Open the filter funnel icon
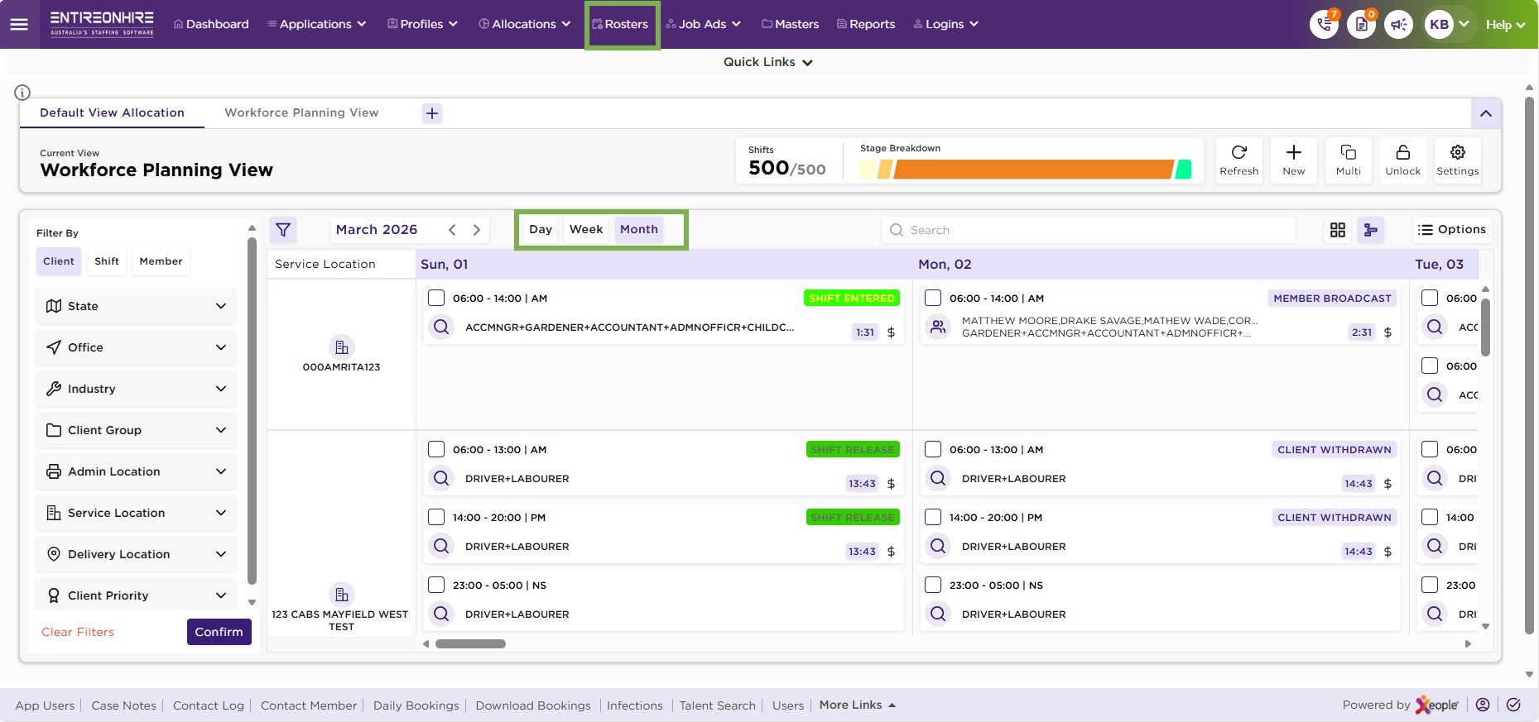Viewport: 1539px width, 722px height. (x=283, y=230)
